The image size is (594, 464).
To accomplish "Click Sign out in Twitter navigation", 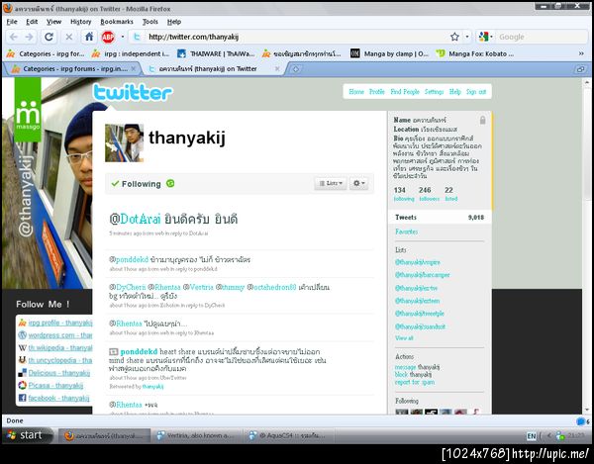I will (x=476, y=92).
